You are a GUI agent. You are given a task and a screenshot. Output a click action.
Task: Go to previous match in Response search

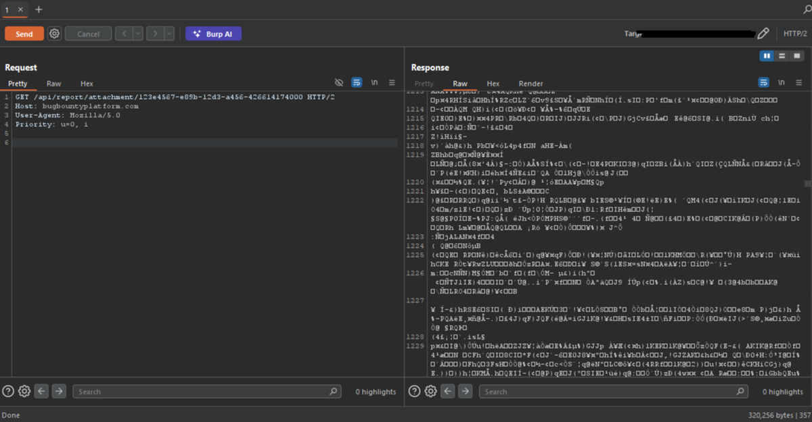tap(447, 391)
